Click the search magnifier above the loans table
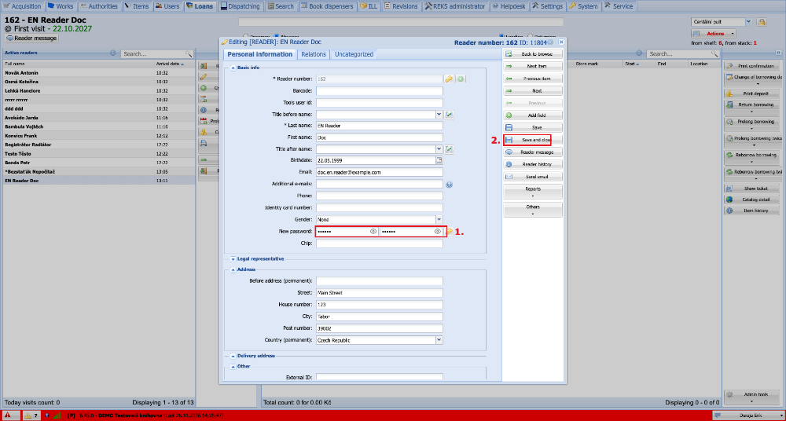 pos(715,53)
